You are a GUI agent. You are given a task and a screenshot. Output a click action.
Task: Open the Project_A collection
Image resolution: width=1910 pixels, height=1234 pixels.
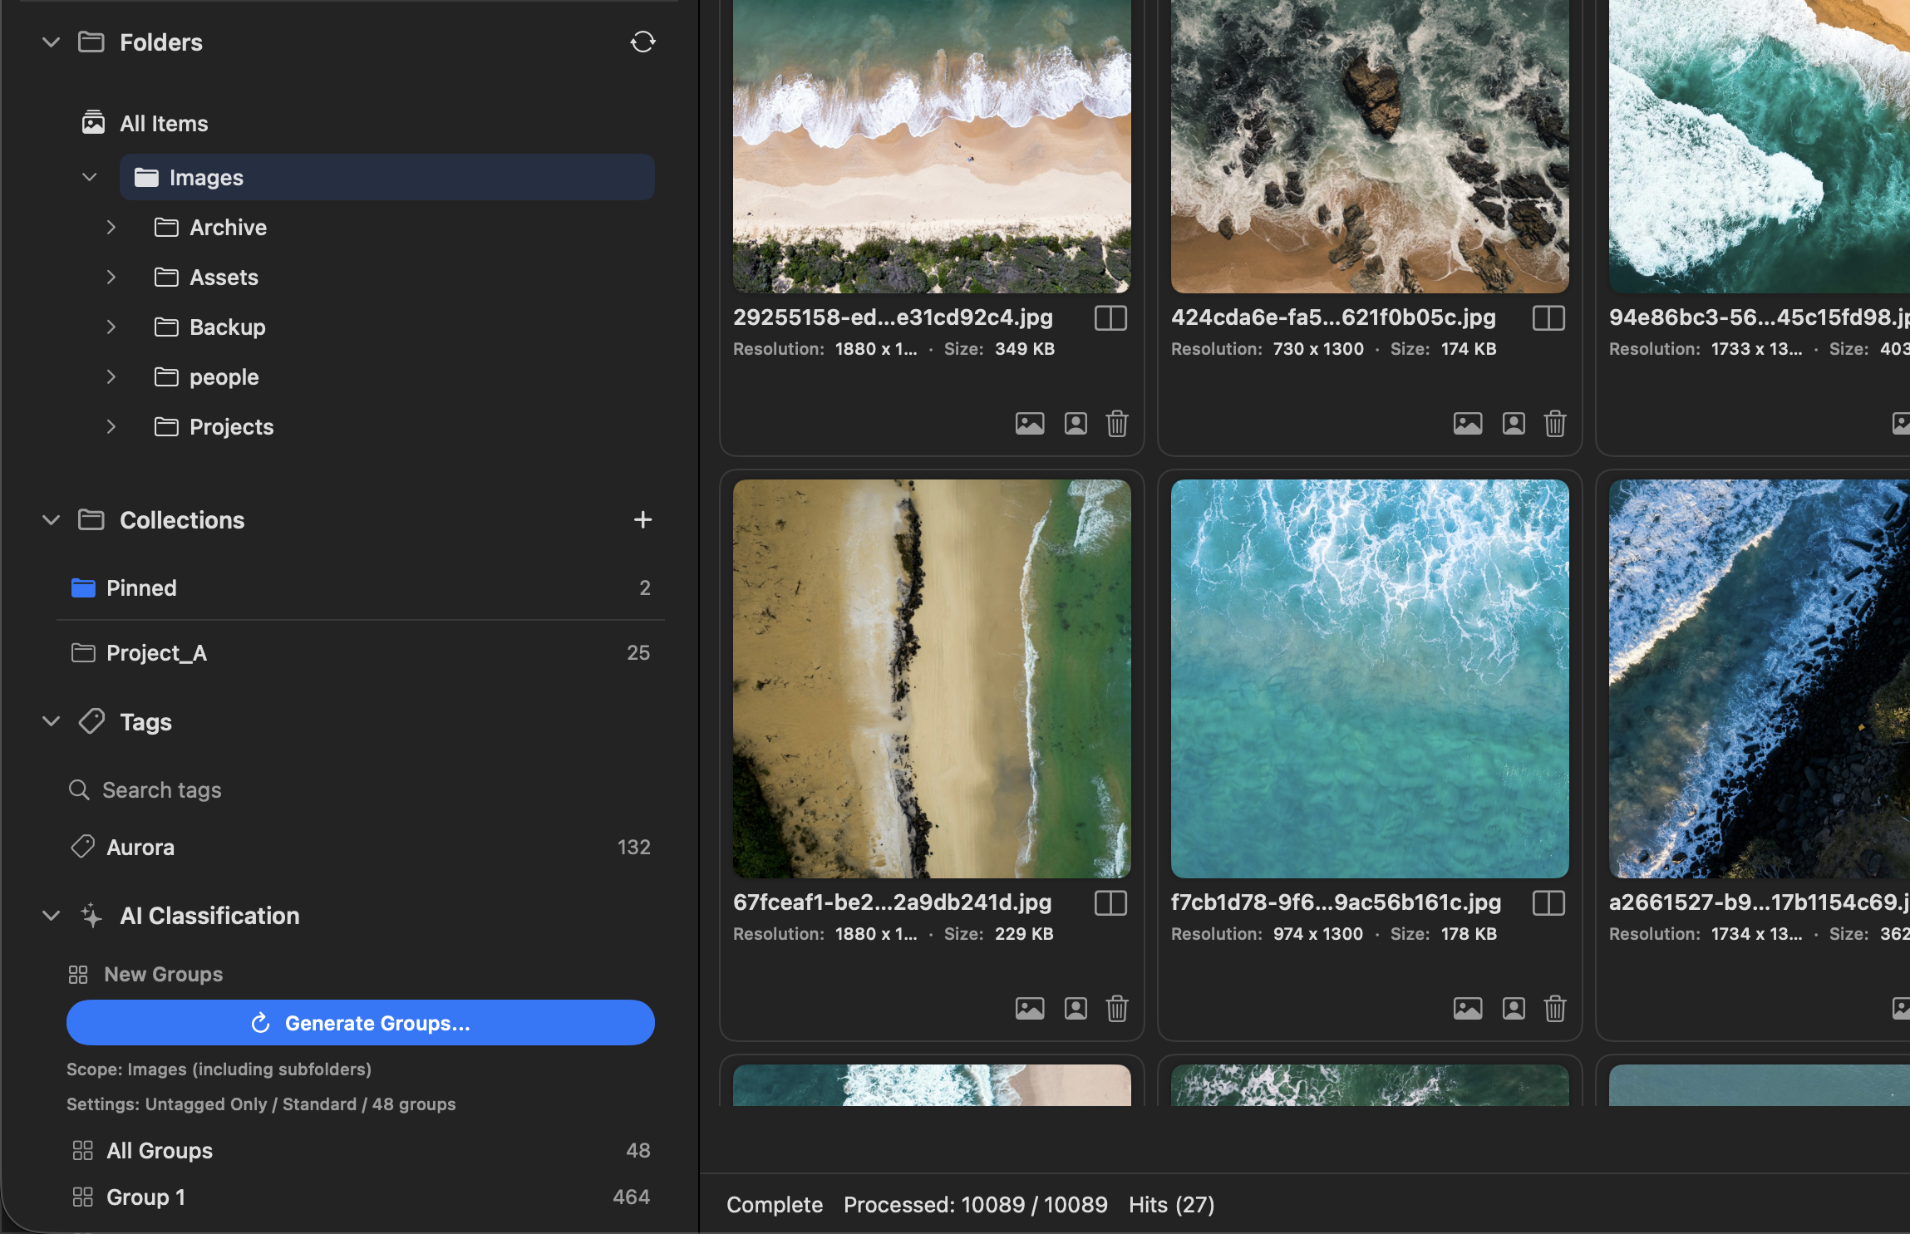(360, 652)
